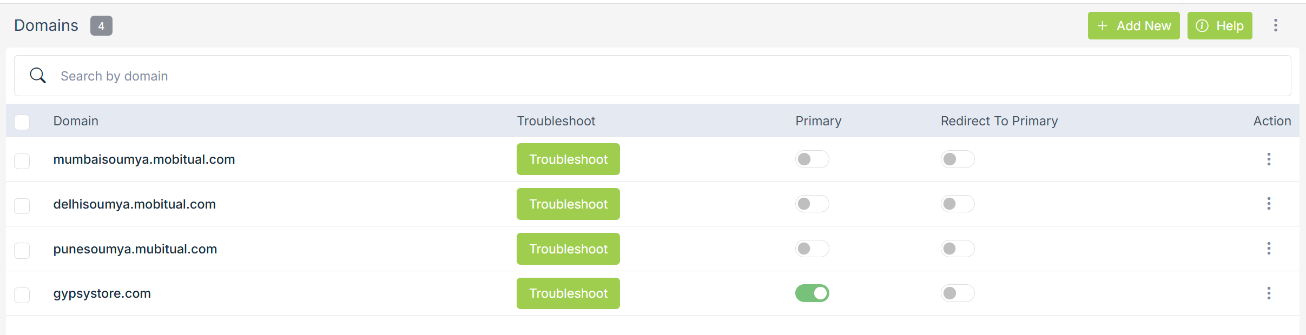The image size is (1306, 335).
Task: Open action menu for mumbaisoumya.mobitual.com
Action: coord(1268,159)
